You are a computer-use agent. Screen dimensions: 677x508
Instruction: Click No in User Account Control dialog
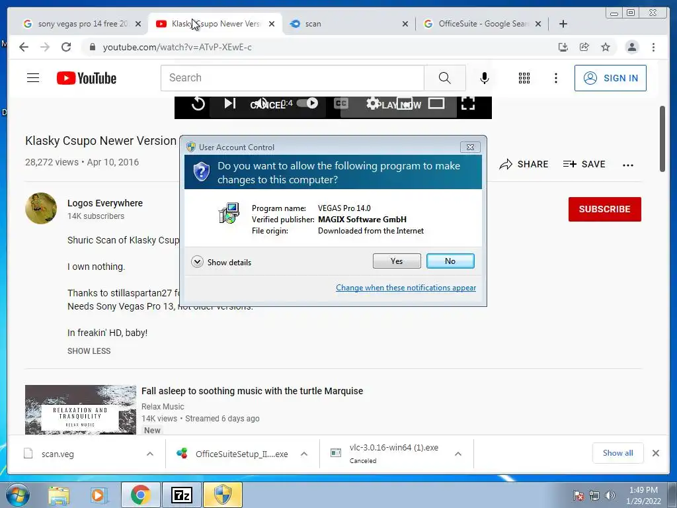pyautogui.click(x=450, y=261)
